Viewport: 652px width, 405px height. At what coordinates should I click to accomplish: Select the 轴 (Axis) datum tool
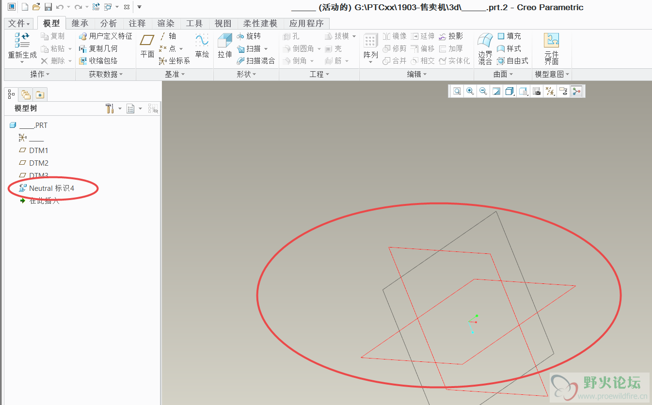click(x=168, y=36)
